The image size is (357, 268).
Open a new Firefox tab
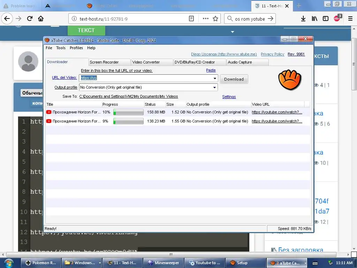pyautogui.click(x=299, y=6)
